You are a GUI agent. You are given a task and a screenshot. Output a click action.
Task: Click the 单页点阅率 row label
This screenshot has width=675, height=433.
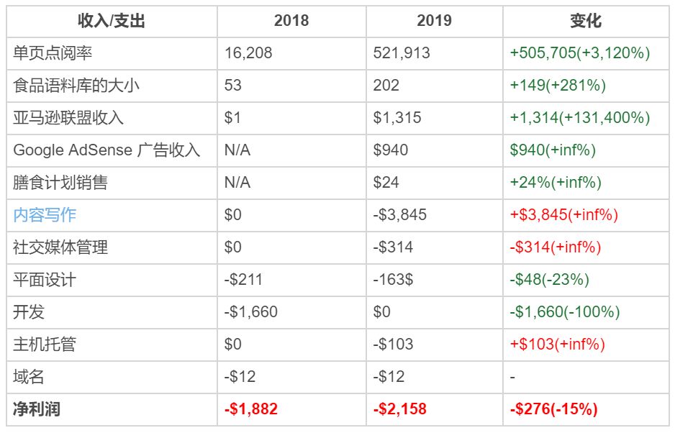[53, 53]
